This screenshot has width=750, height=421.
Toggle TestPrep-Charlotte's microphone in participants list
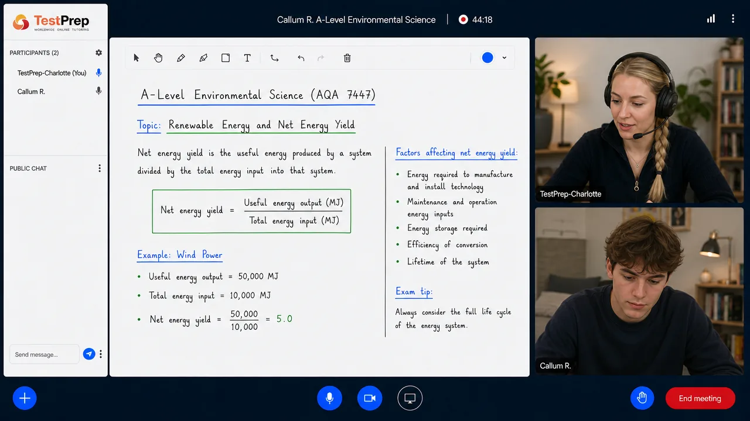tap(98, 73)
